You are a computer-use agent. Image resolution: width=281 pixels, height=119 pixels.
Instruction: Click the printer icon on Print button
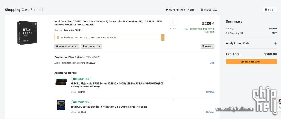click(x=266, y=10)
